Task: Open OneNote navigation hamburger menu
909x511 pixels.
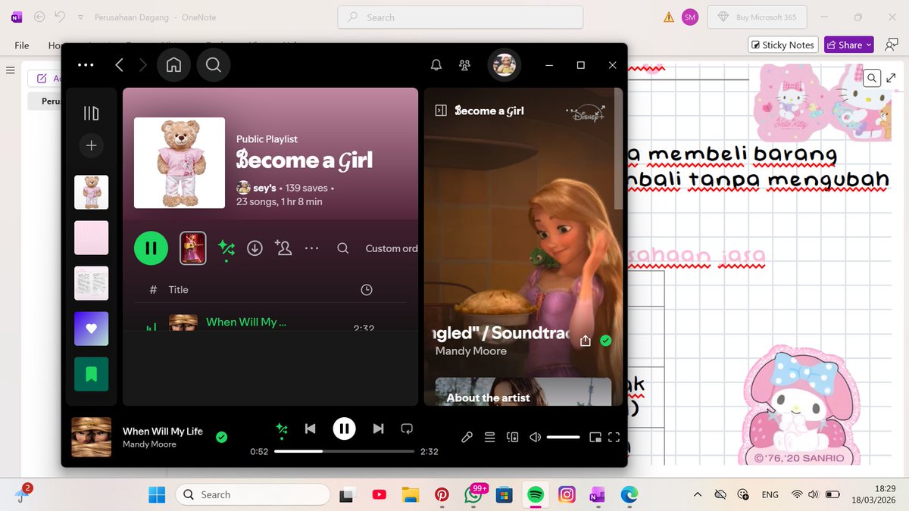Action: tap(11, 70)
